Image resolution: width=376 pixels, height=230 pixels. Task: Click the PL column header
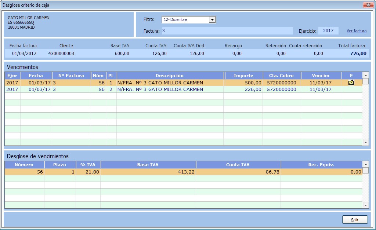point(111,76)
